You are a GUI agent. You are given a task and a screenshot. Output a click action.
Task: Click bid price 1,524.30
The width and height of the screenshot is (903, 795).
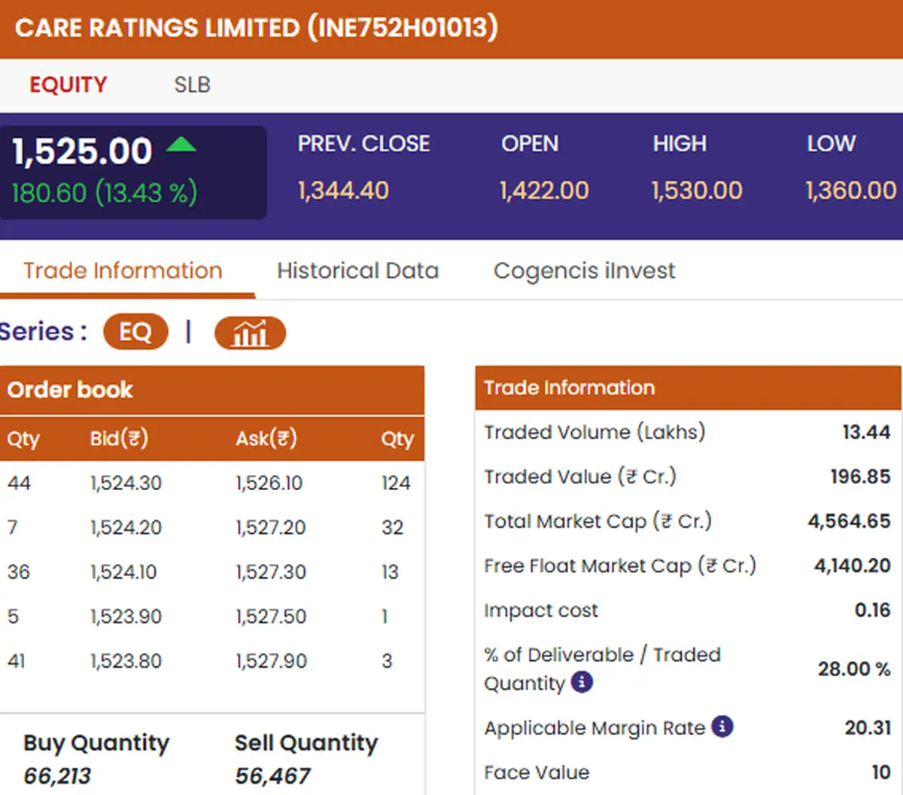pyautogui.click(x=126, y=483)
